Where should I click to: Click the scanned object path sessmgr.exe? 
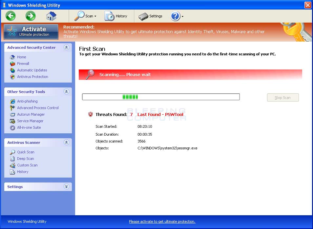(x=167, y=148)
